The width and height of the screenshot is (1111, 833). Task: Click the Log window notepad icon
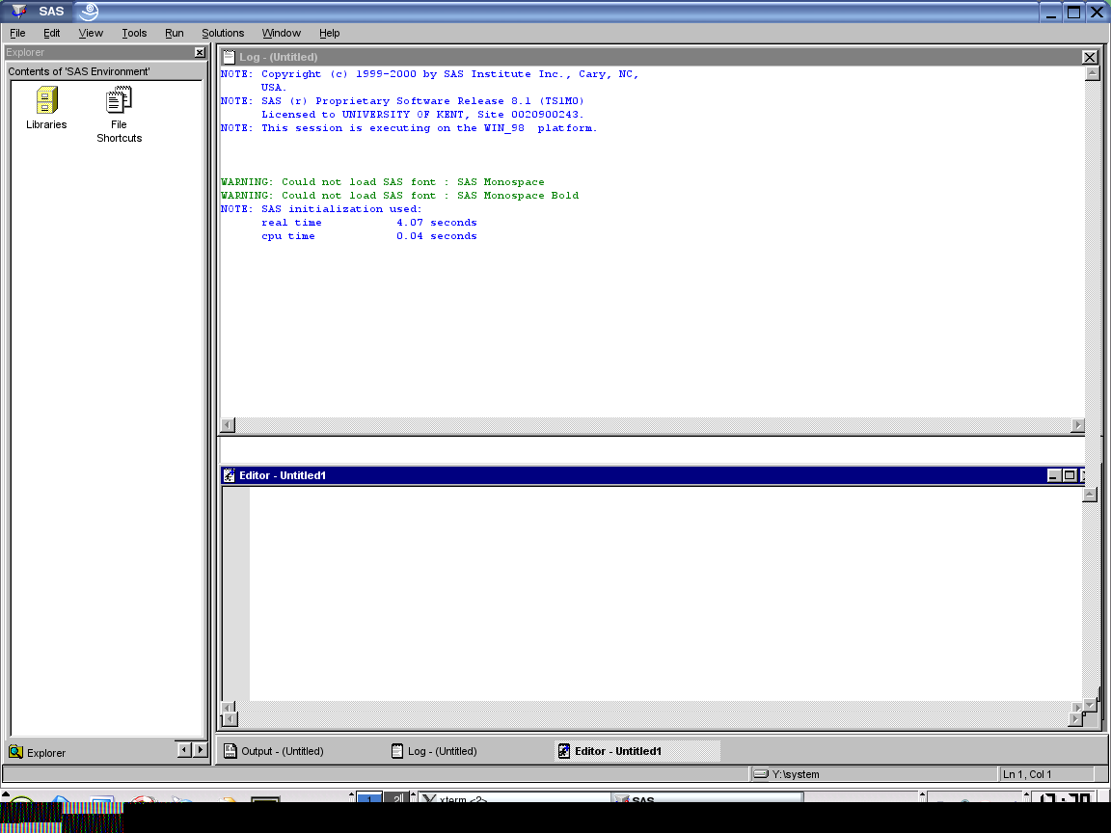point(230,57)
